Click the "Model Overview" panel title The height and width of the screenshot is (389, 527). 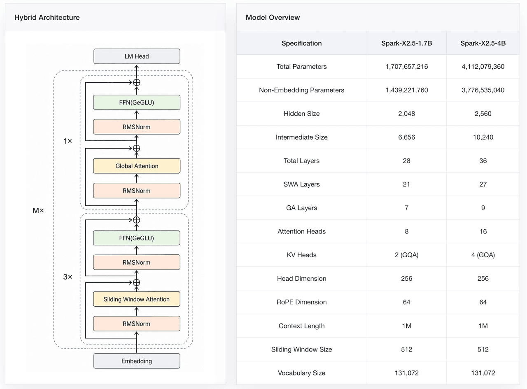(273, 17)
